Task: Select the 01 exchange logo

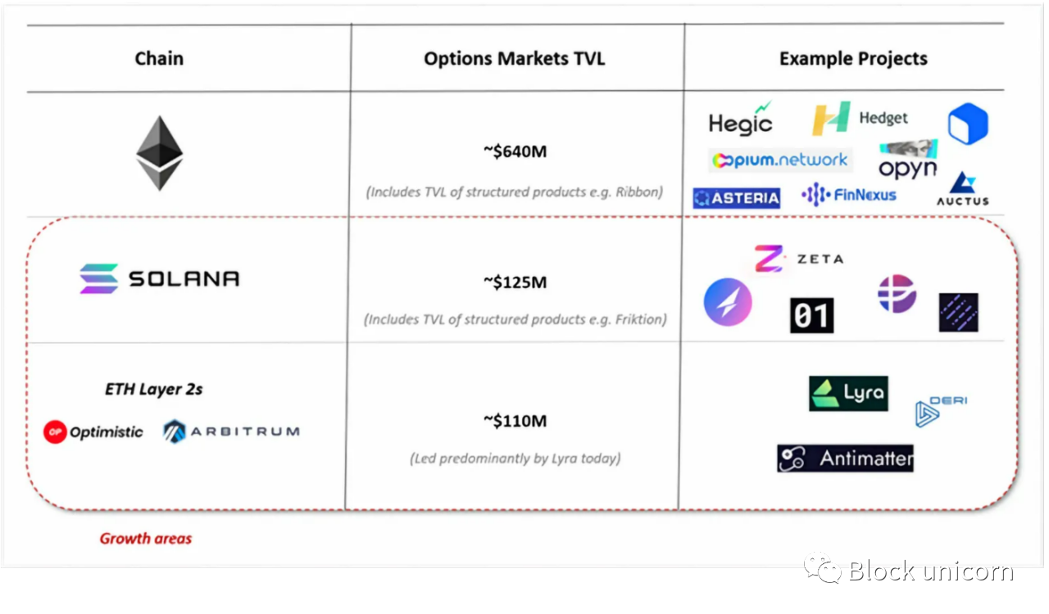Action: pos(811,315)
